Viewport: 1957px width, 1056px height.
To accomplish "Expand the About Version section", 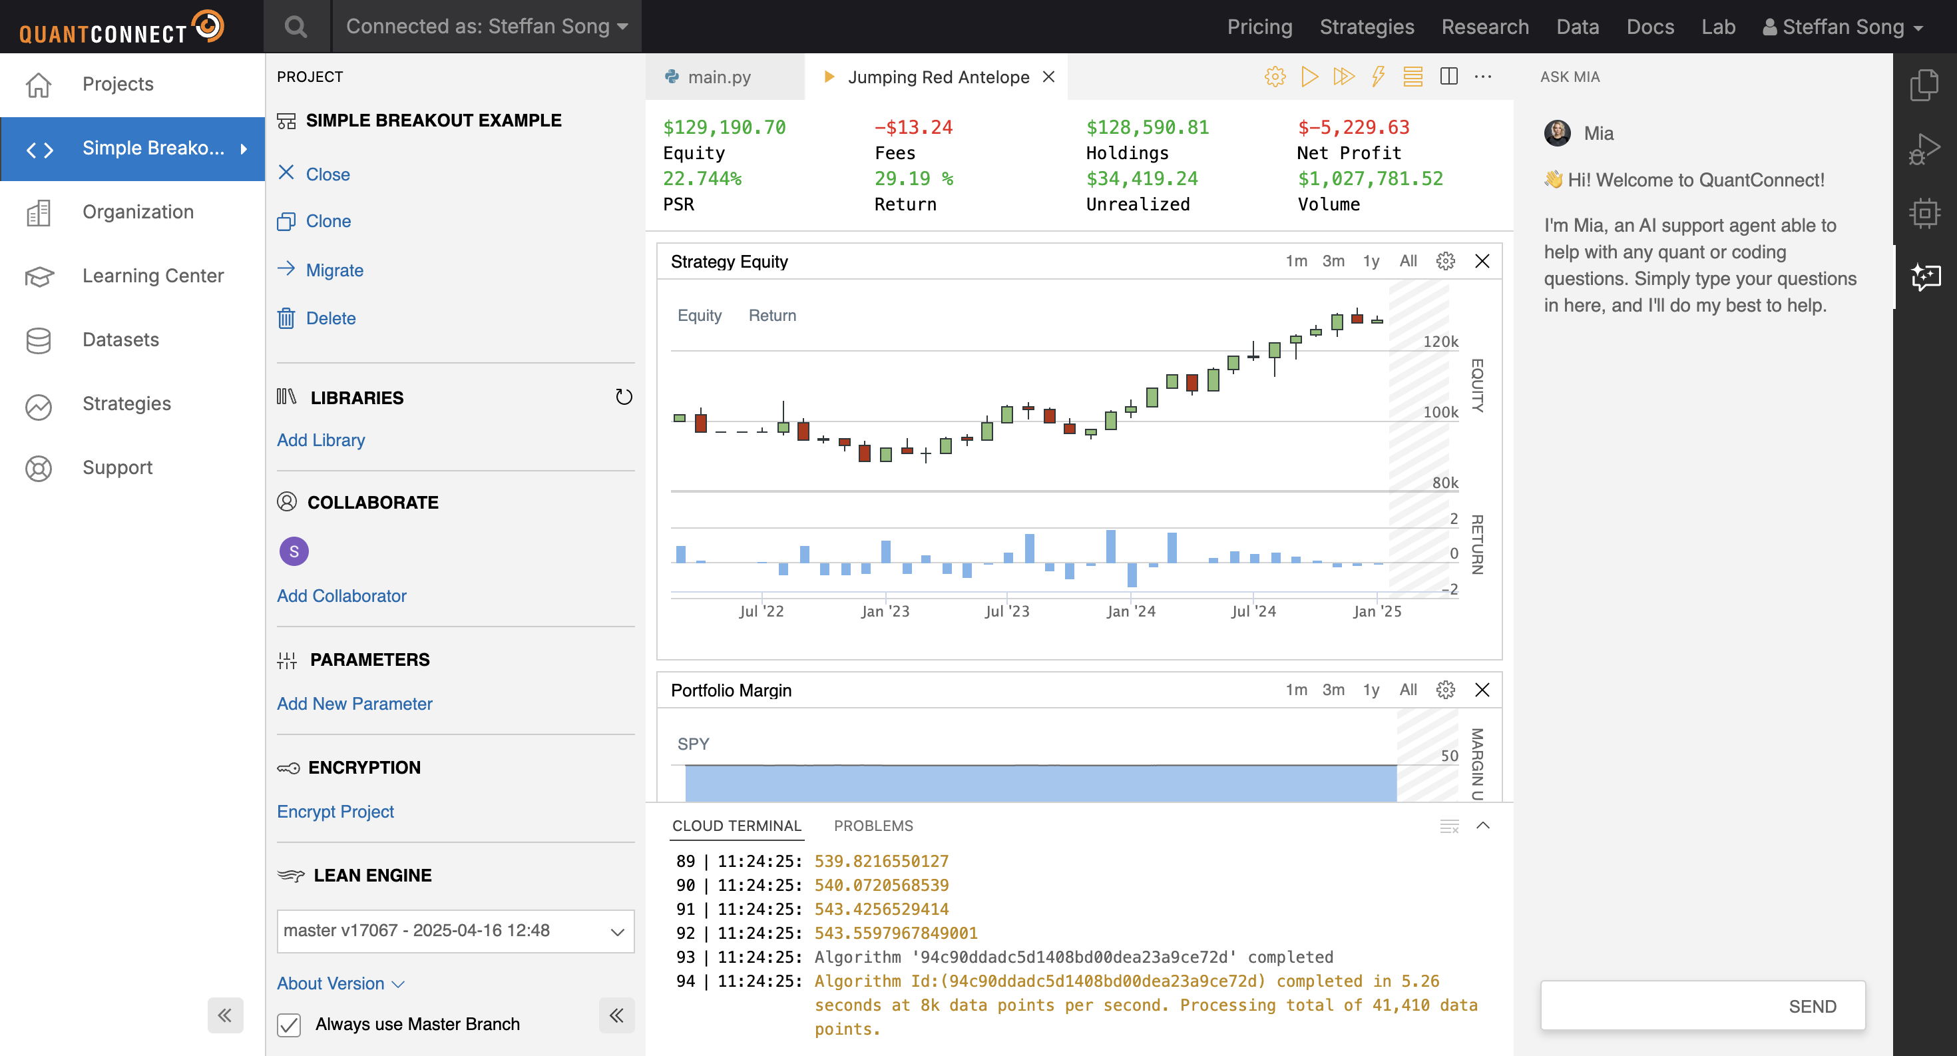I will click(x=340, y=983).
